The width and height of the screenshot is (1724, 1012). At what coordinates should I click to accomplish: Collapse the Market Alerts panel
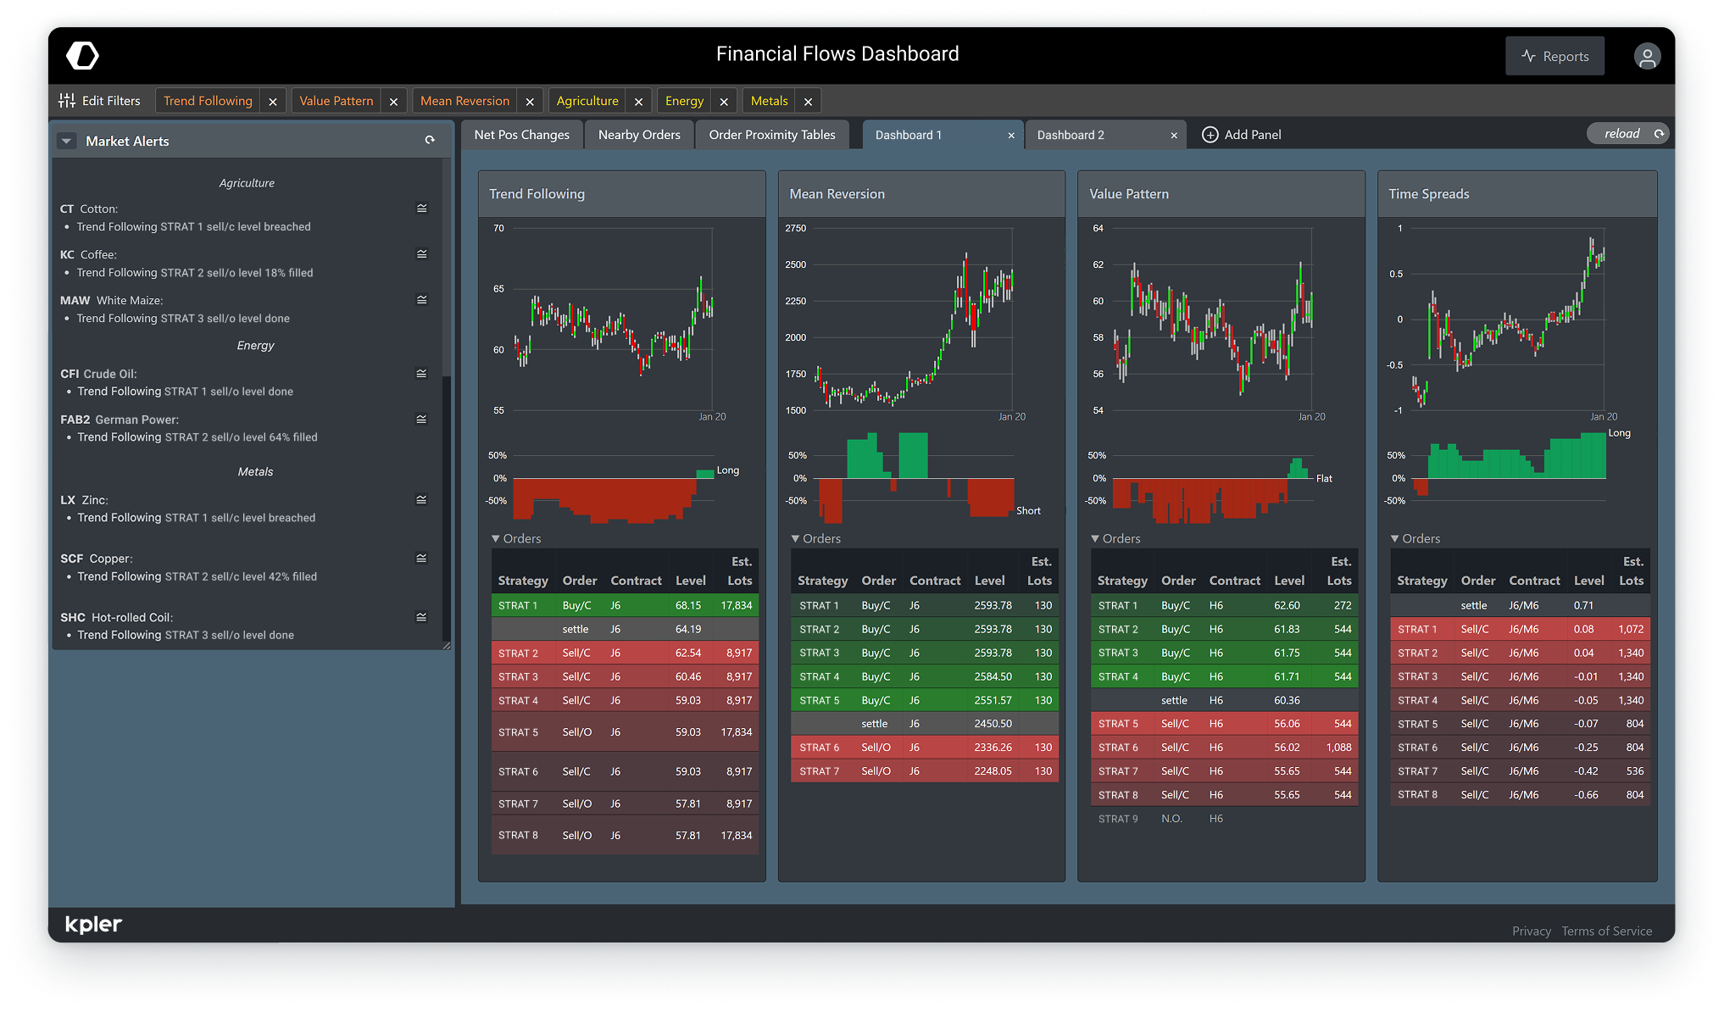click(66, 140)
